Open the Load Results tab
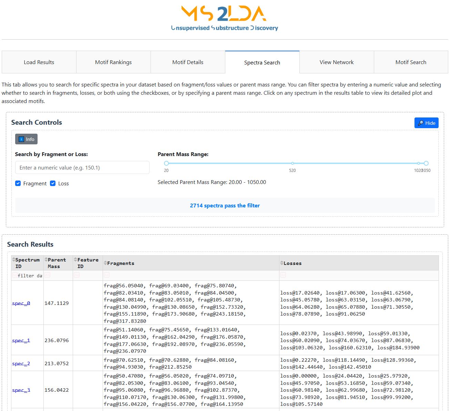The width and height of the screenshot is (451, 411). click(x=39, y=62)
